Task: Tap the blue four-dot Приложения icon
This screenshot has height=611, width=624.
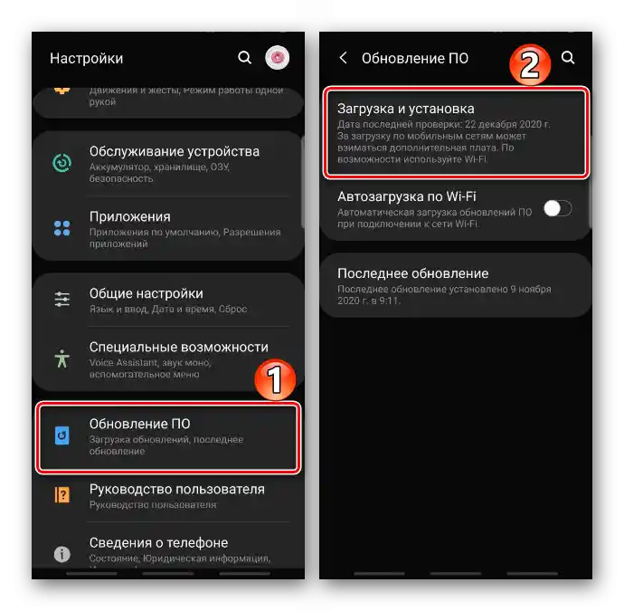Action: point(62,229)
